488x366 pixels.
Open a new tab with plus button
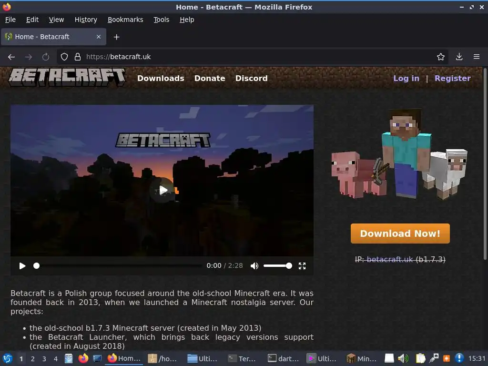coord(116,37)
